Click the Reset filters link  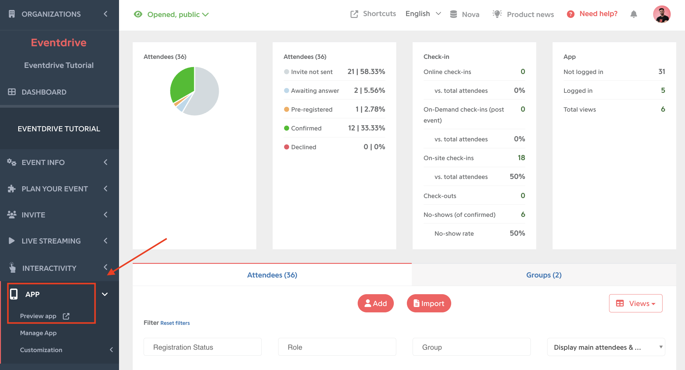[x=175, y=323]
